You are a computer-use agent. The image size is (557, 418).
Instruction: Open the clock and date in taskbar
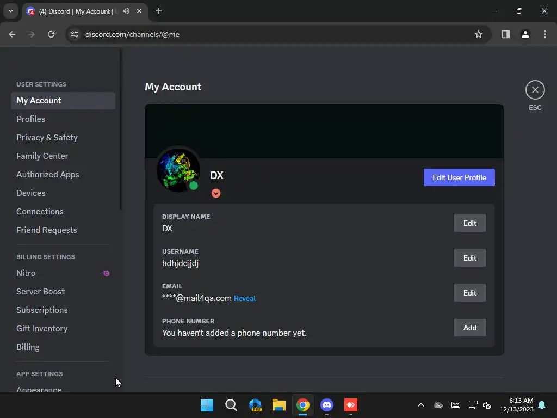(517, 405)
